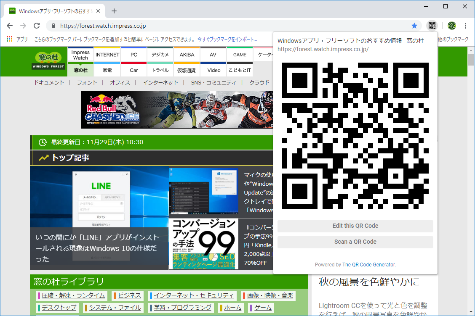Toggle the bookmark star for this page

[x=414, y=26]
